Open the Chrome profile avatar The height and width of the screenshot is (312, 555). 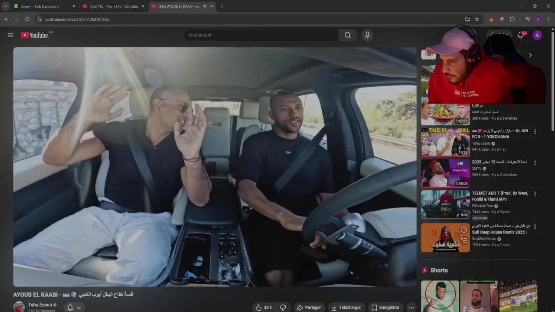point(538,19)
